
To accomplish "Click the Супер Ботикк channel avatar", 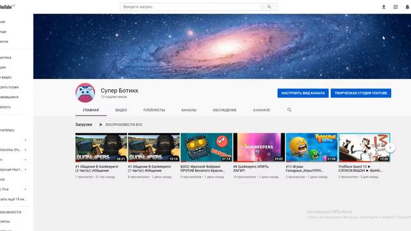I will pos(85,92).
